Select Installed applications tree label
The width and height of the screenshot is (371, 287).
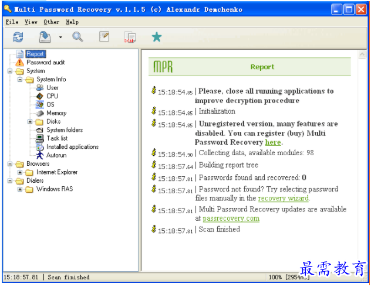click(x=72, y=147)
